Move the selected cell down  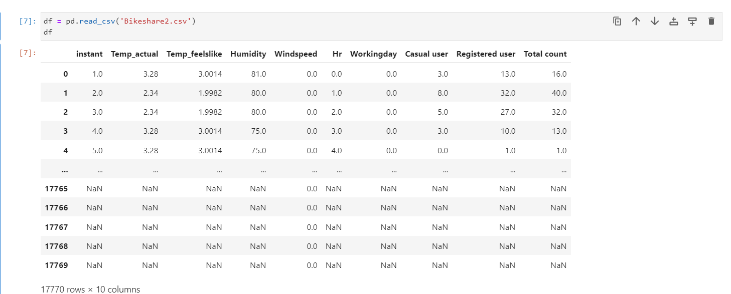(x=654, y=21)
